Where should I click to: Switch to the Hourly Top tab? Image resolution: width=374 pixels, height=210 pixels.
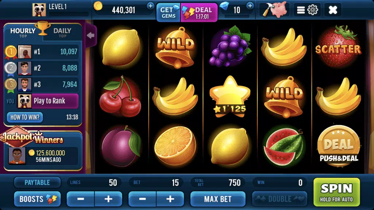pos(23,32)
